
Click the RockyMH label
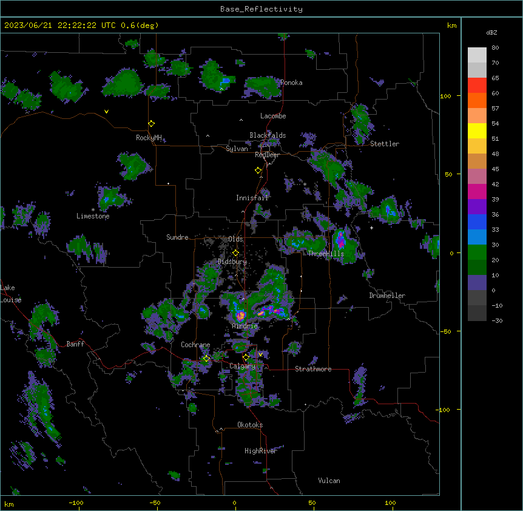pos(149,138)
